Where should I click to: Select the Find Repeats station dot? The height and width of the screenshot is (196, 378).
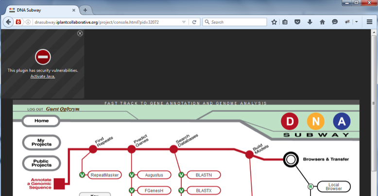93,149
